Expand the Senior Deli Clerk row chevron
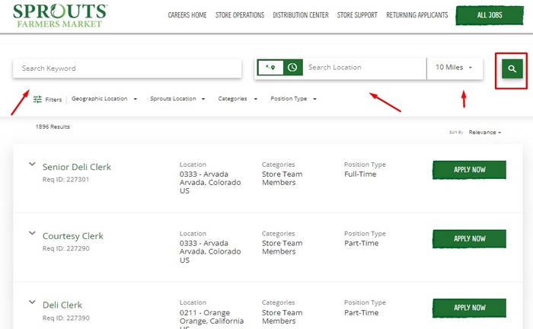 pos(32,164)
